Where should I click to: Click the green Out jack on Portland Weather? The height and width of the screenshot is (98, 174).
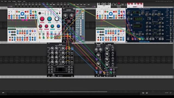(x=142, y=39)
